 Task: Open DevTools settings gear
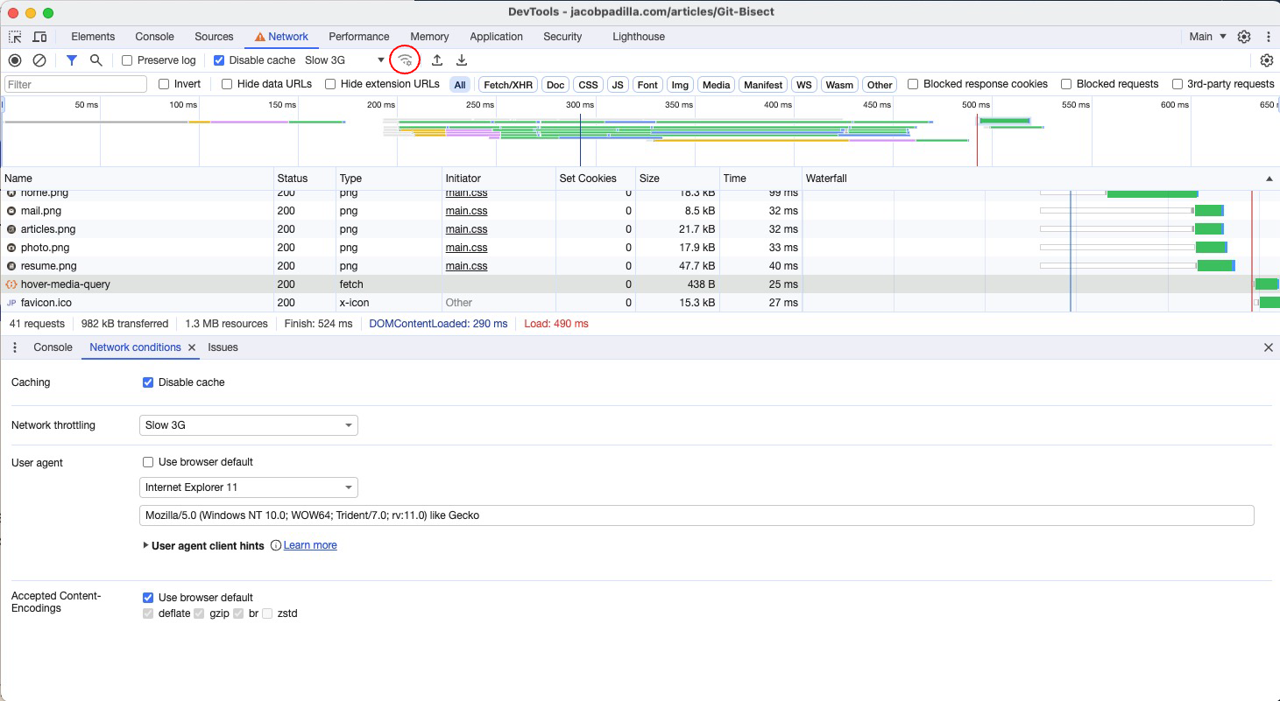(x=1244, y=37)
